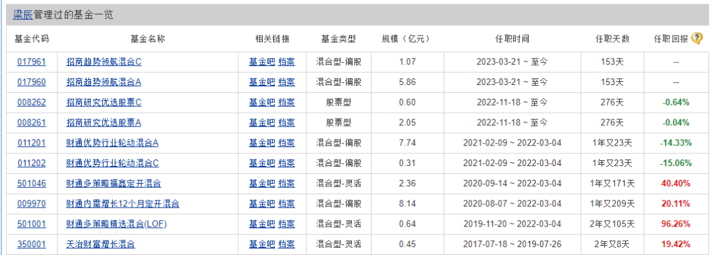Viewport: 713px width, 255px height.
Task: Click the 8.14 fund size cell
Action: [x=407, y=204]
